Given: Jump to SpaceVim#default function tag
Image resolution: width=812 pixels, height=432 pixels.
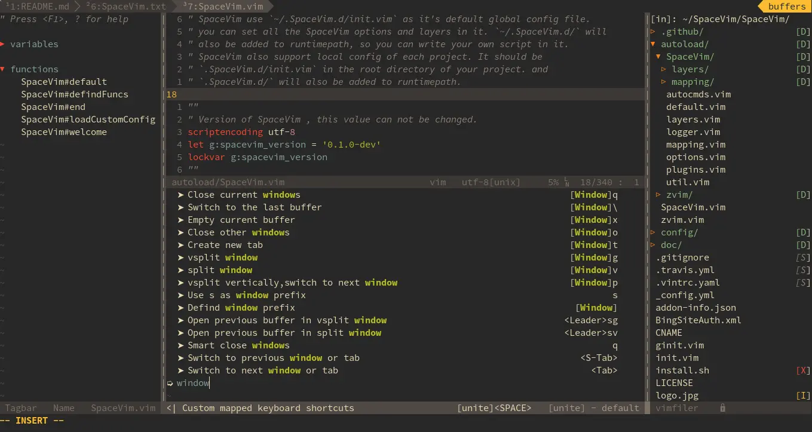Looking at the screenshot, I should click(64, 82).
